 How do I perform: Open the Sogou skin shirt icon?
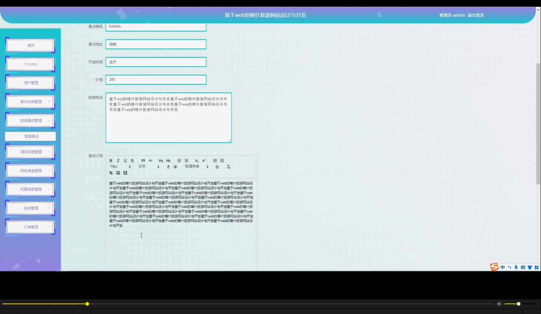pyautogui.click(x=530, y=267)
